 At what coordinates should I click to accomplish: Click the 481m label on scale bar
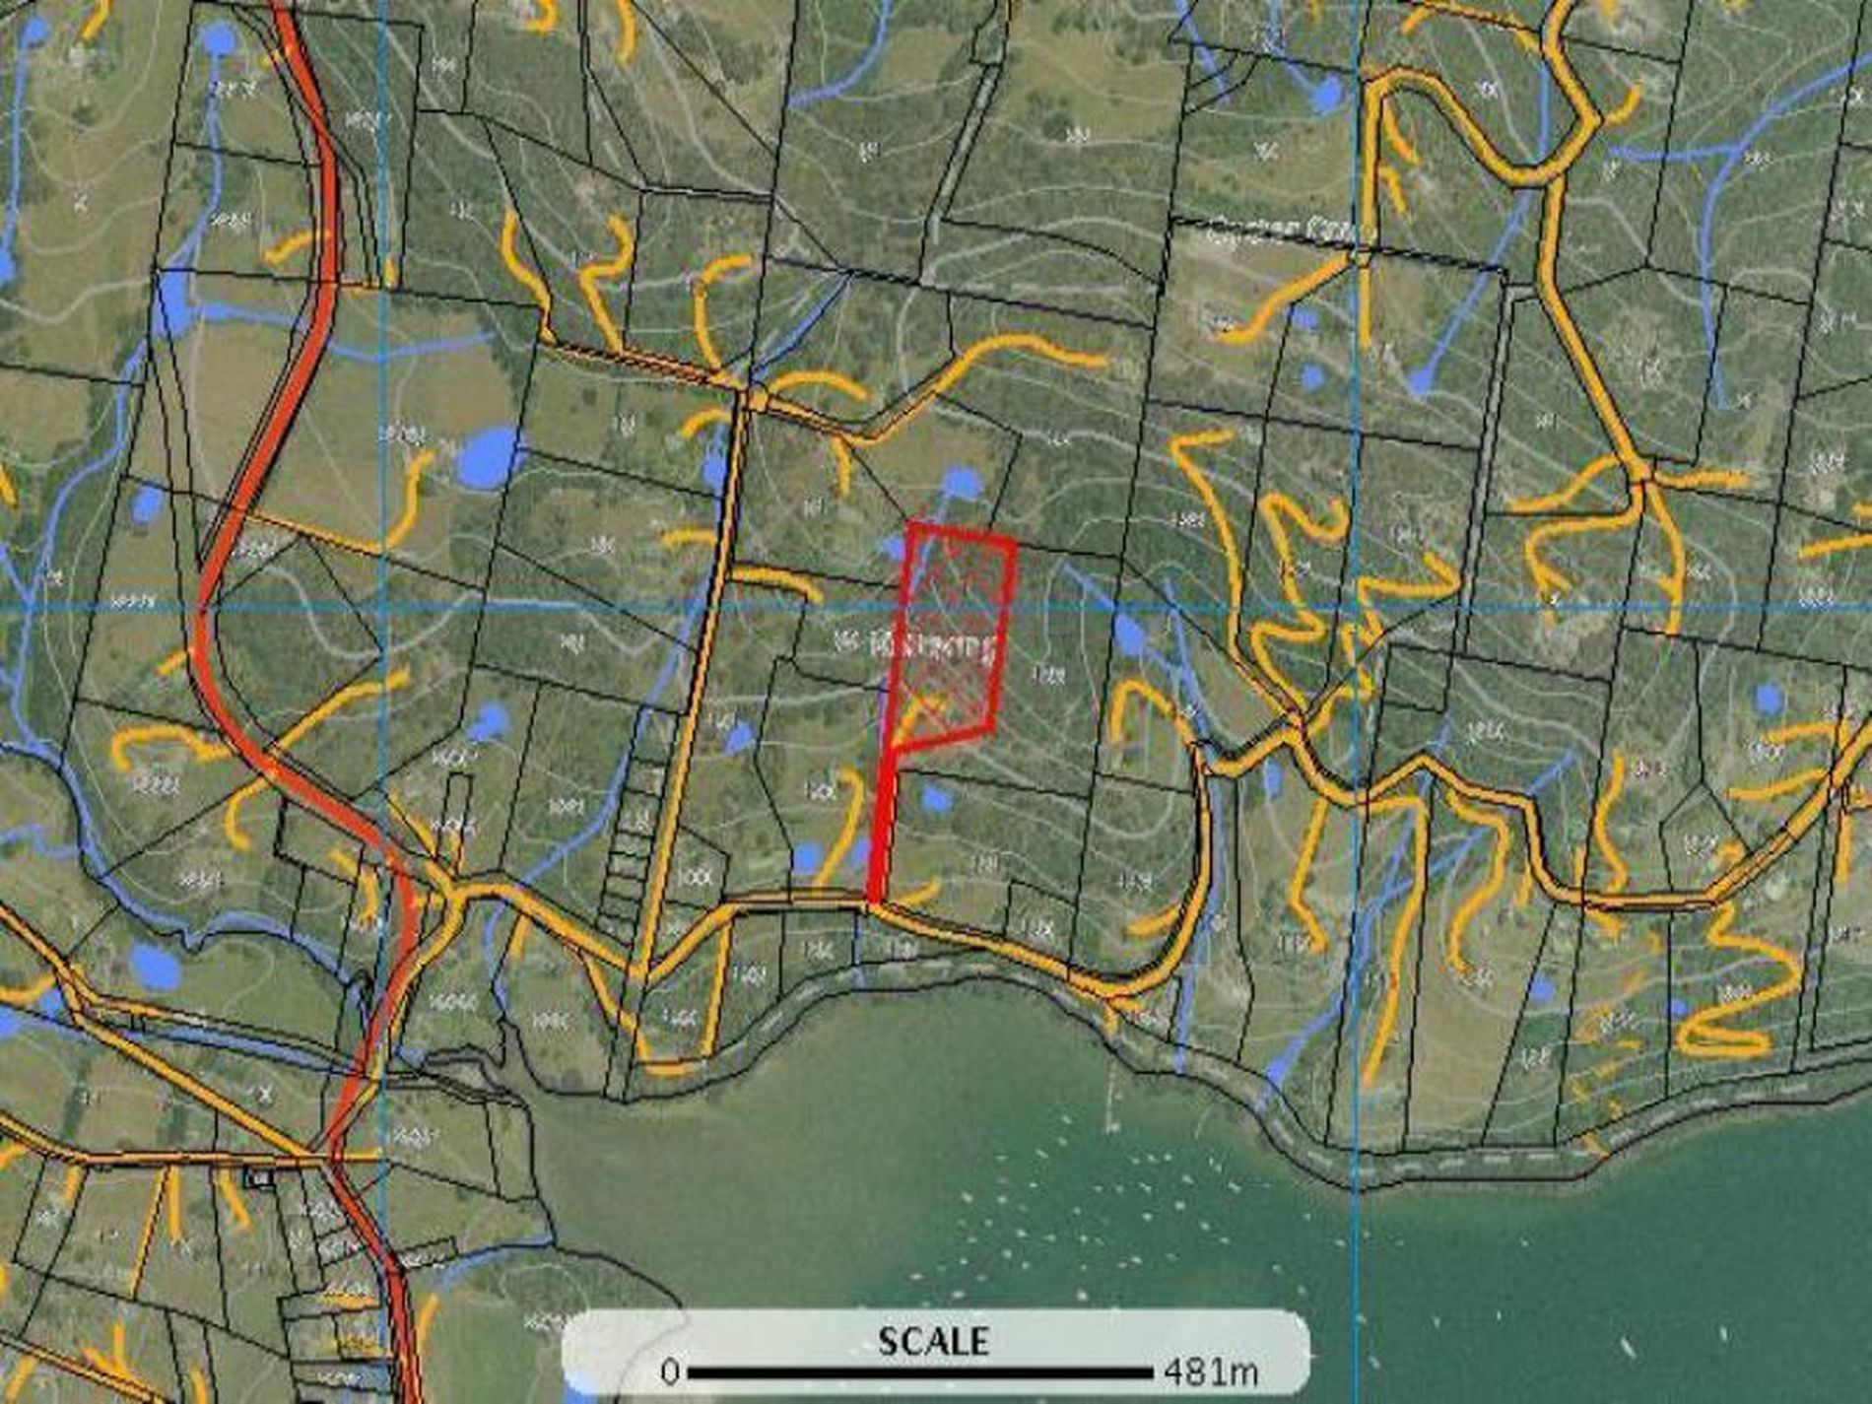pos(1211,1371)
